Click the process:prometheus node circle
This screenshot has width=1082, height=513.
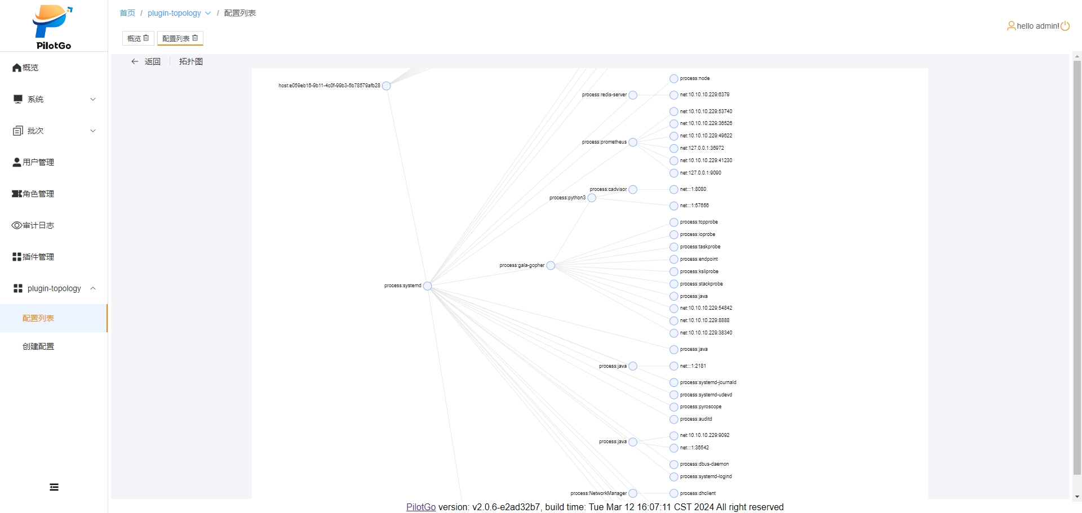[x=633, y=142]
